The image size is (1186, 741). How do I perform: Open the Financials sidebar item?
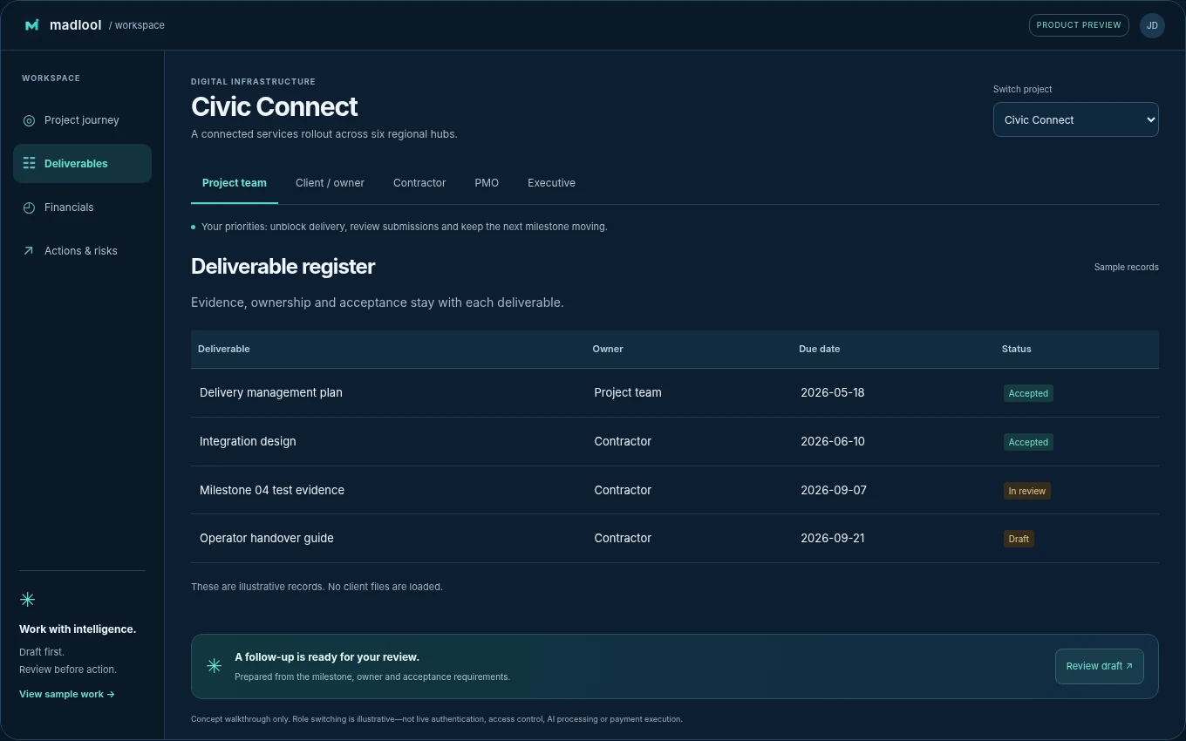pyautogui.click(x=82, y=207)
